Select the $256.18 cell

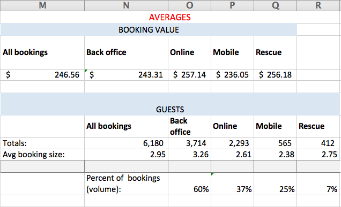tap(275, 75)
